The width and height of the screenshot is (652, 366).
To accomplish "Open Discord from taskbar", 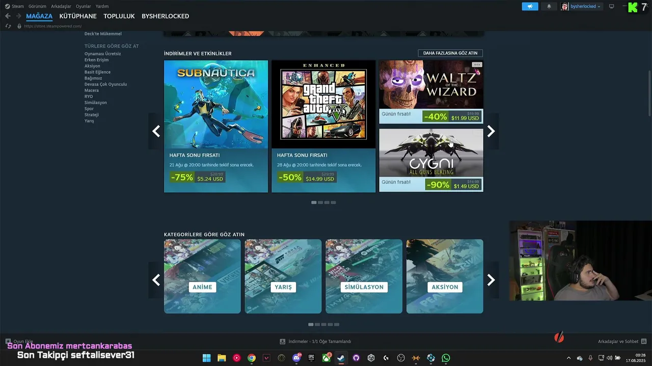I will (296, 358).
